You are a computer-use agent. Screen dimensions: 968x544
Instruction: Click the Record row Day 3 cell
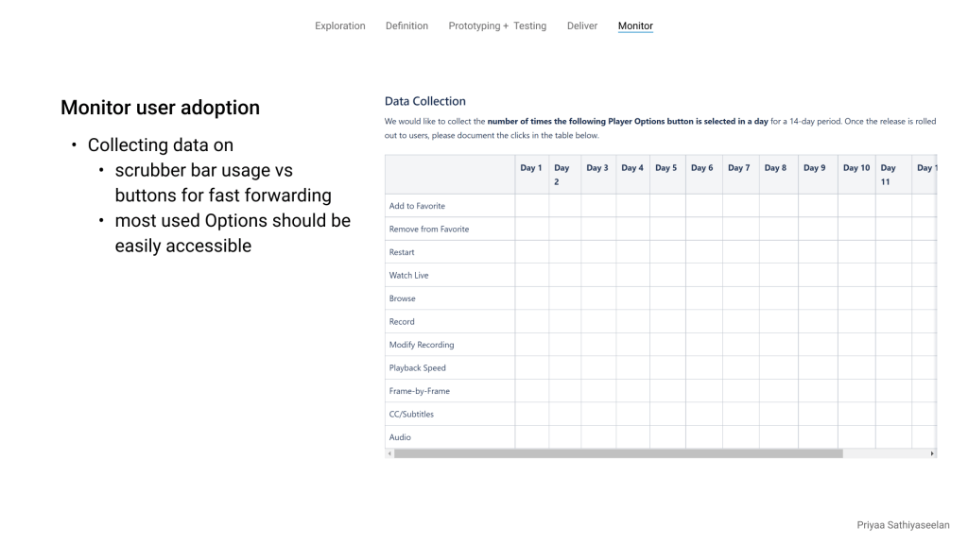pos(598,322)
